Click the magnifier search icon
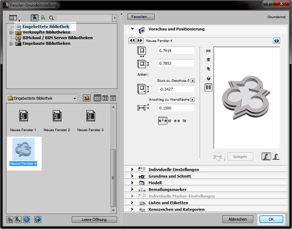 point(51,18)
